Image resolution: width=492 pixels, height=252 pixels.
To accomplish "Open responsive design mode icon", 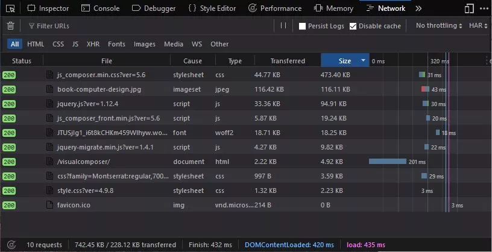I will [x=469, y=8].
